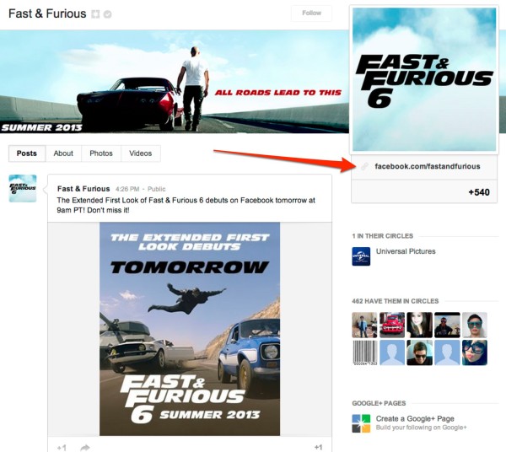Image resolution: width=506 pixels, height=452 pixels.
Task: Open the Universal Pictures page link
Action: click(406, 251)
